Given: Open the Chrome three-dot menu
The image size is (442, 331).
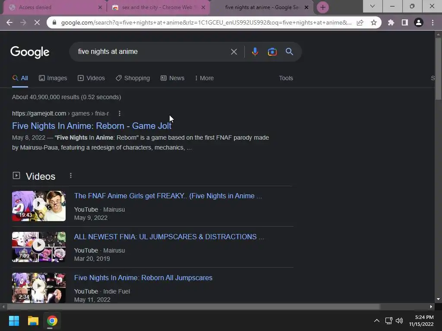Looking at the screenshot, I should (433, 22).
